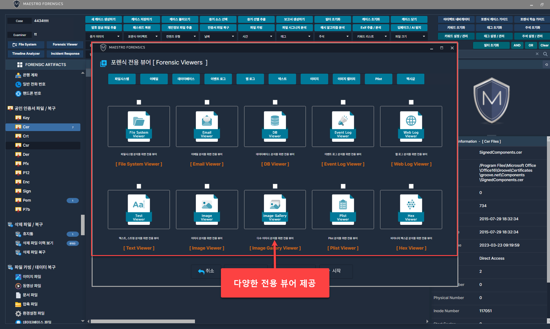
Task: Tick the checkbox above DB Viewer
Action: 275,102
